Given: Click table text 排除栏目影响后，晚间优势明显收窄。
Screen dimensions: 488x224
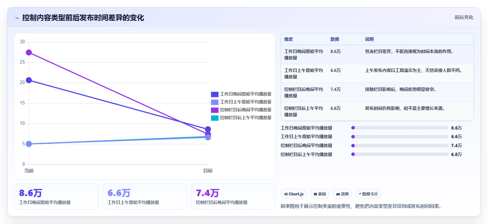Looking at the screenshot, I should pyautogui.click(x=401, y=89).
